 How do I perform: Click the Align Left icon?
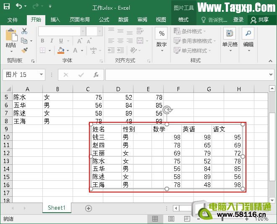click(111, 41)
